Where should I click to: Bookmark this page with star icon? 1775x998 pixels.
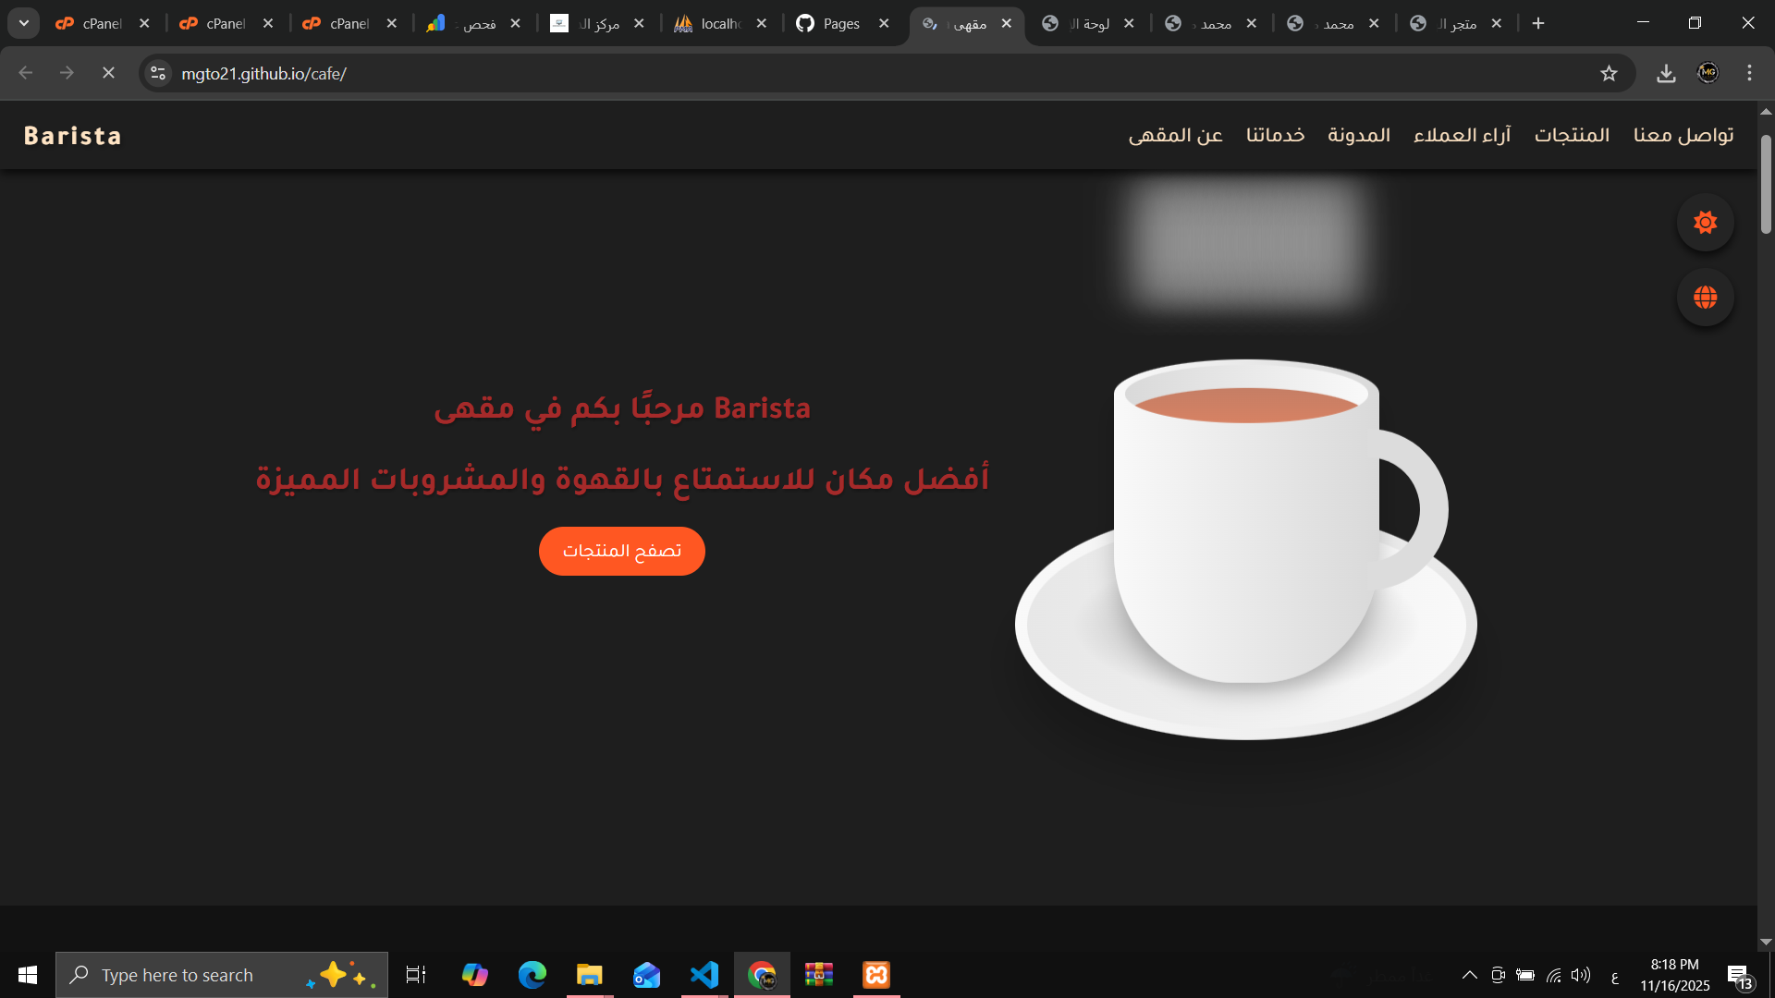pos(1609,74)
